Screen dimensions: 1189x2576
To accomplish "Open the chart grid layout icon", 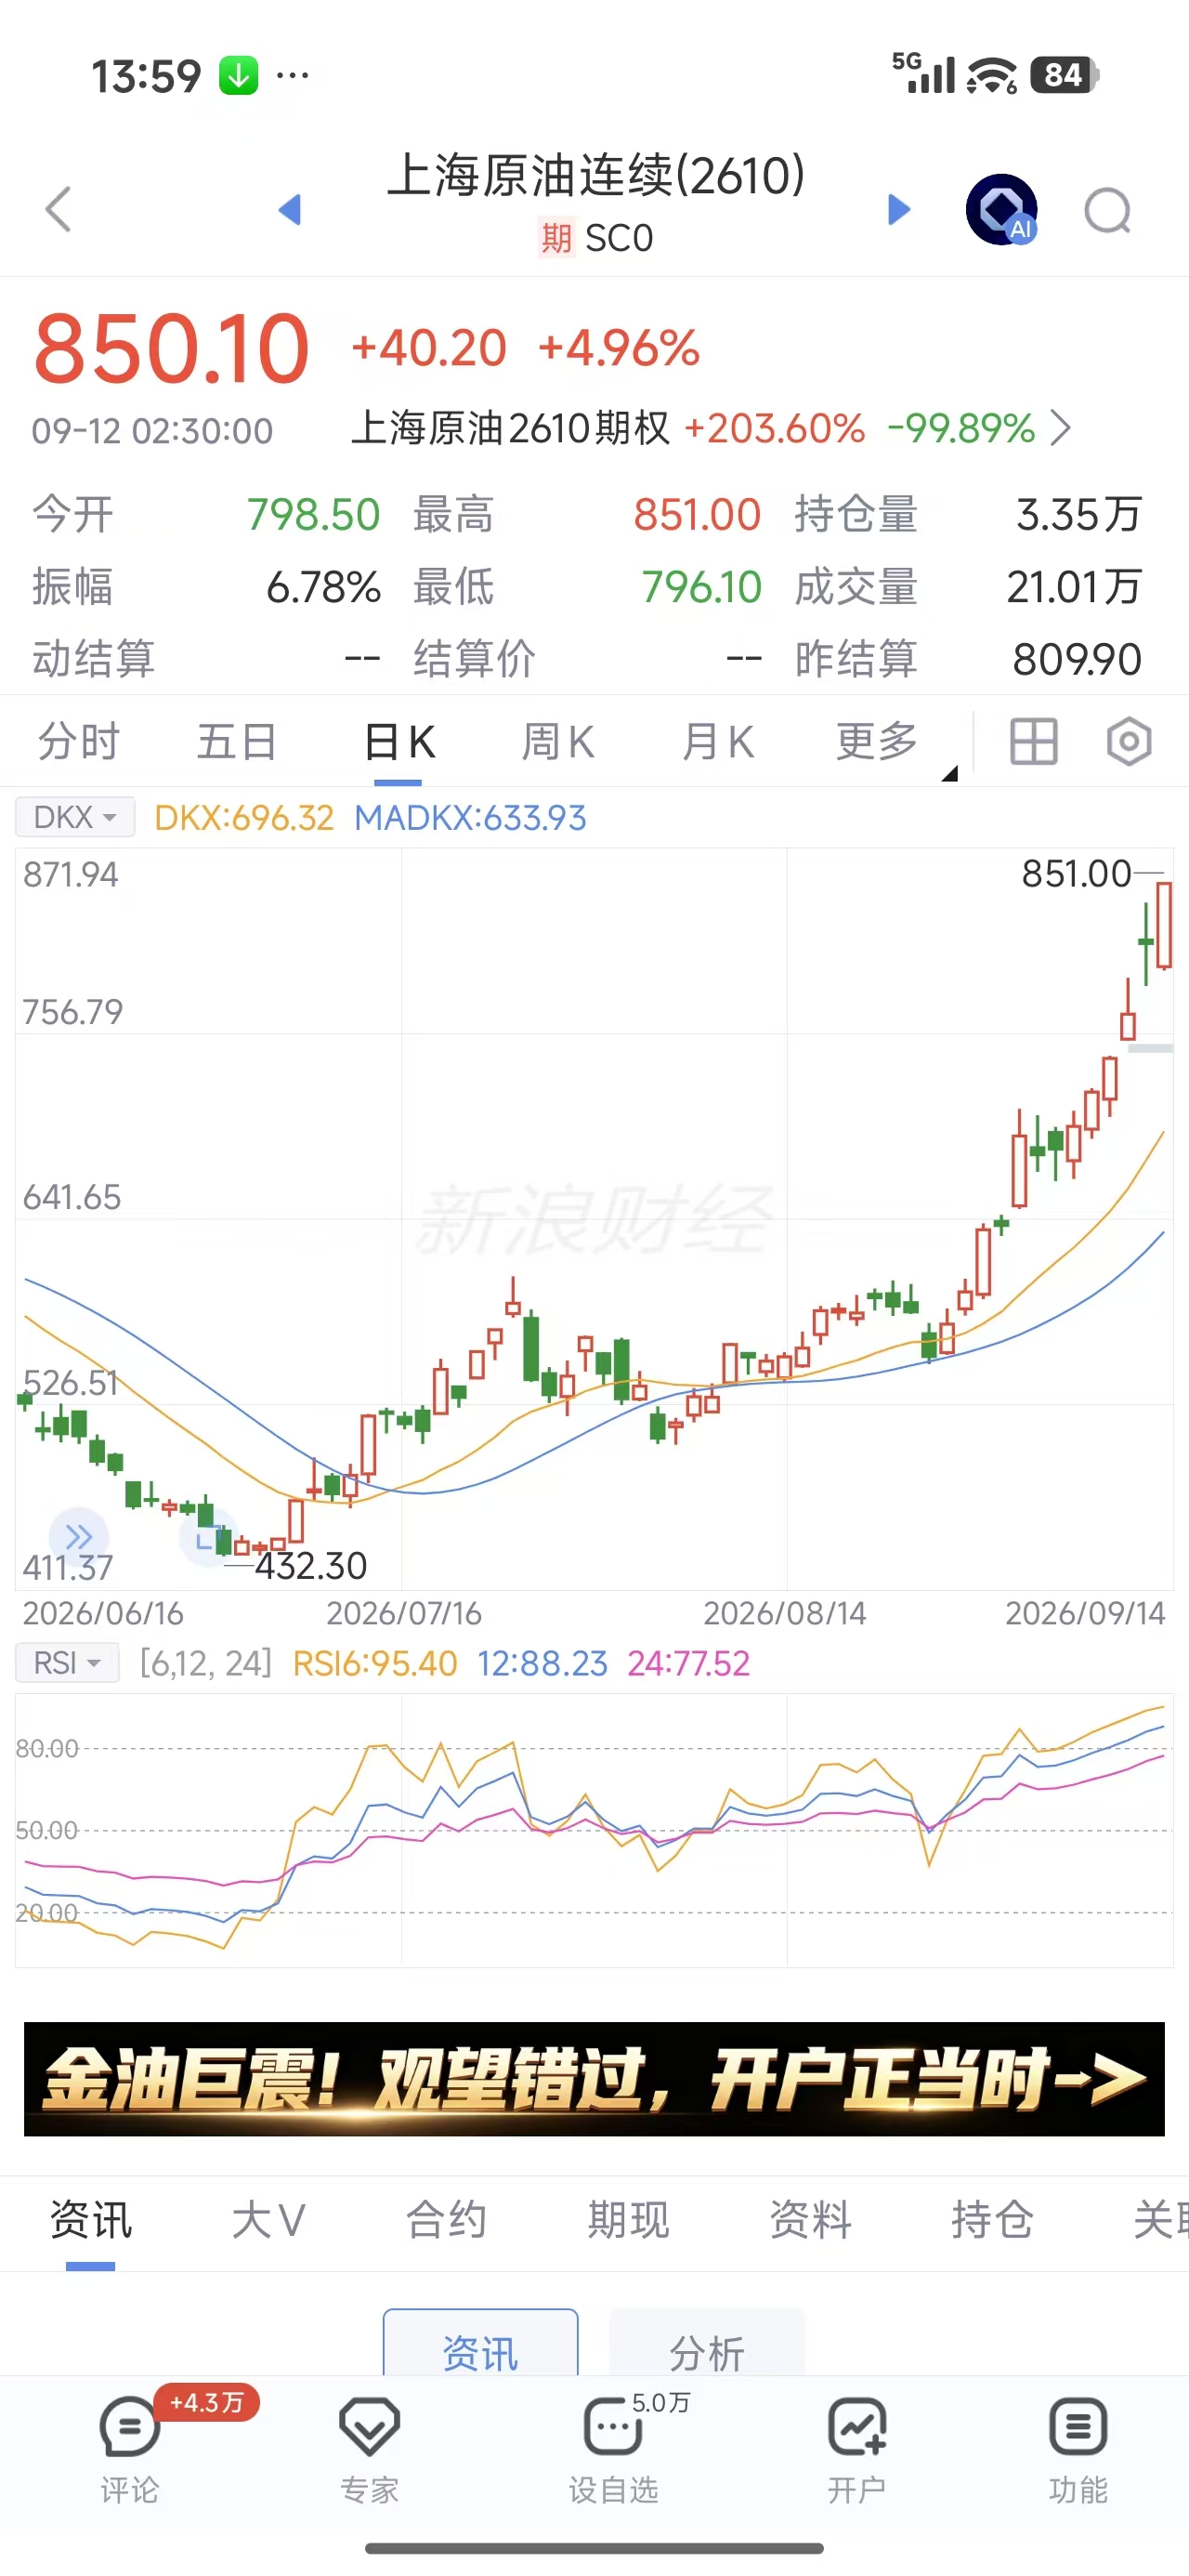I will [x=1033, y=742].
